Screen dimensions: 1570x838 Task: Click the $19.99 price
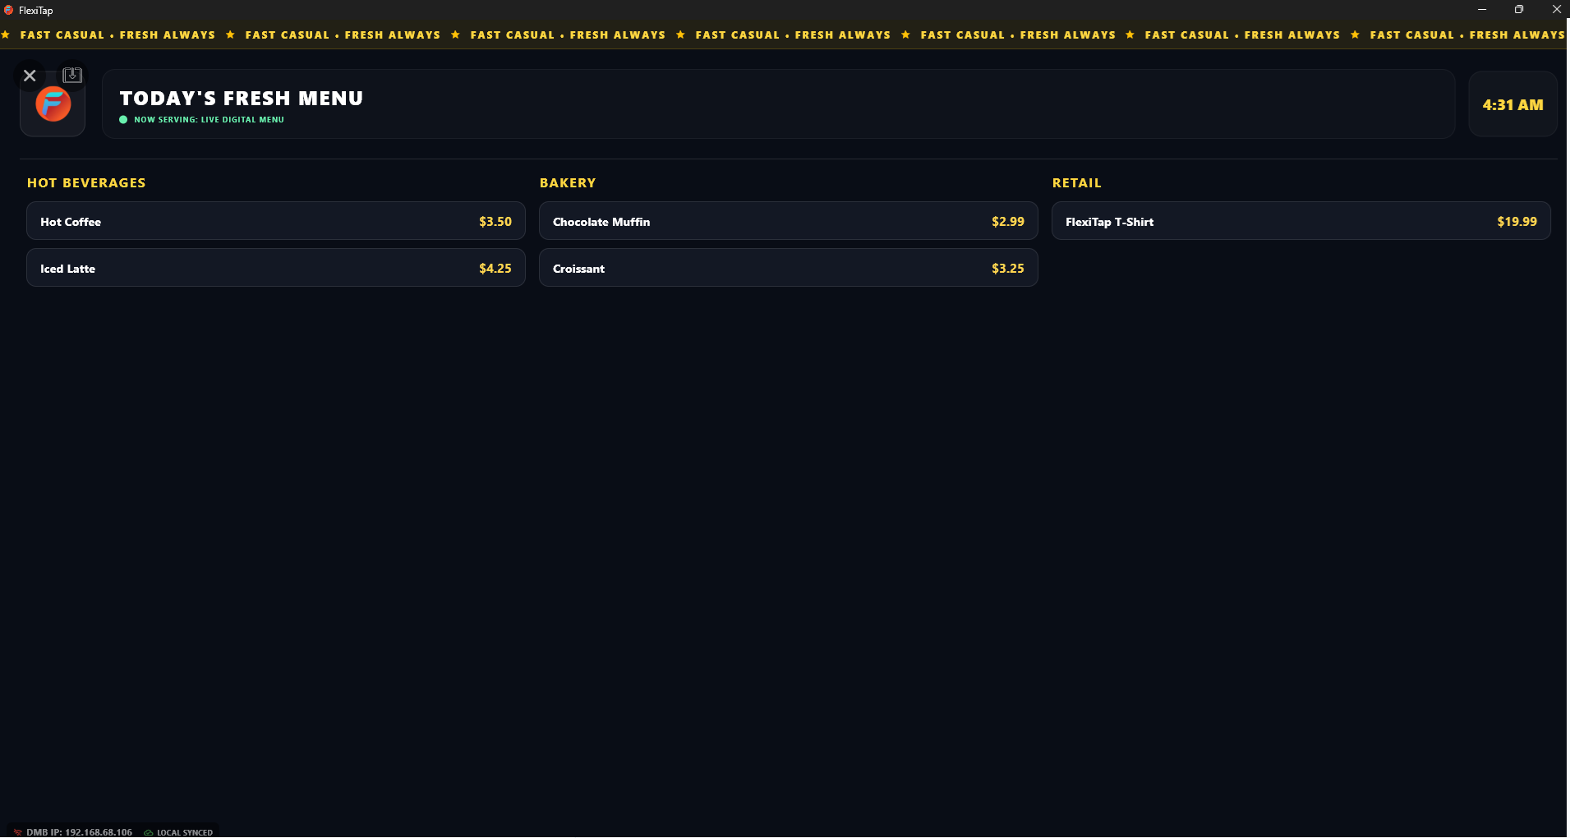tap(1517, 222)
